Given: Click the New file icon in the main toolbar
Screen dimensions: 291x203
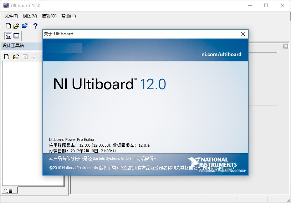Looking at the screenshot, I should click(x=8, y=26).
